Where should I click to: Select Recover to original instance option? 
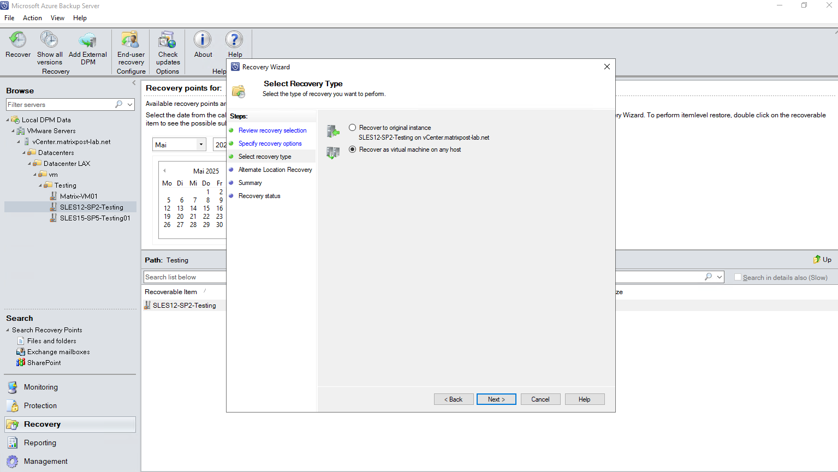353,128
